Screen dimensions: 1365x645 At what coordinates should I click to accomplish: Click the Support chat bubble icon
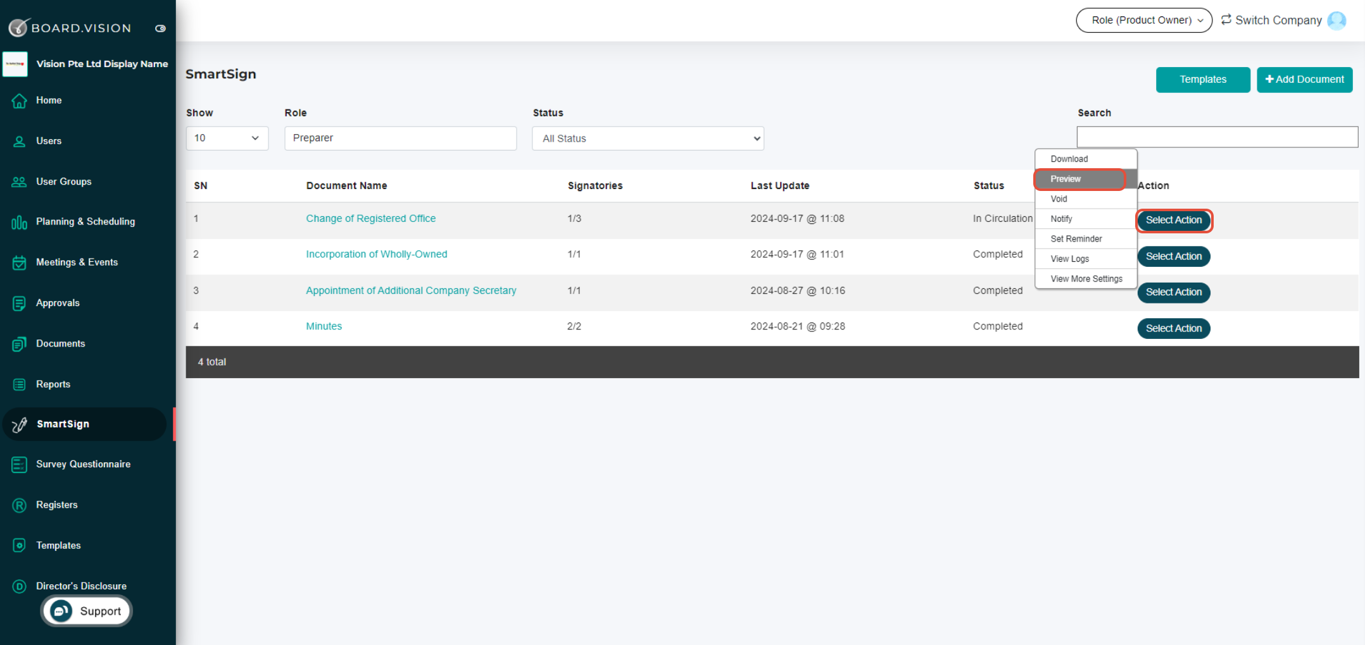pyautogui.click(x=61, y=611)
